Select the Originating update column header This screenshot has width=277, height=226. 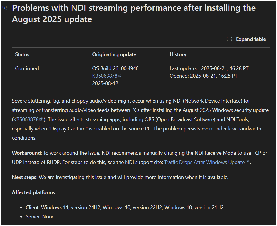[x=114, y=54]
